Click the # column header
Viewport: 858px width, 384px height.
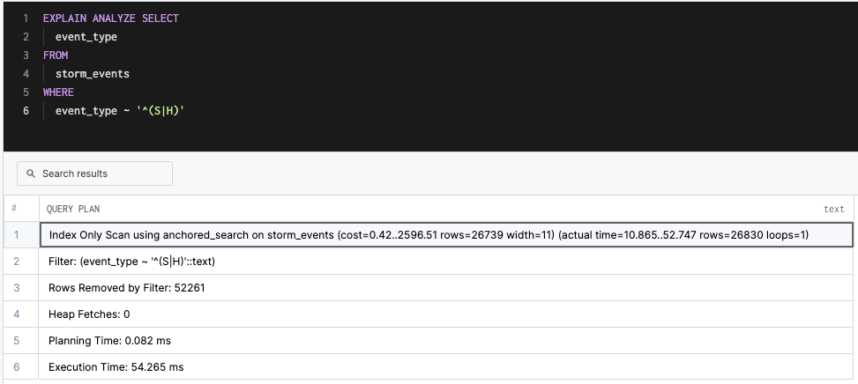14,209
